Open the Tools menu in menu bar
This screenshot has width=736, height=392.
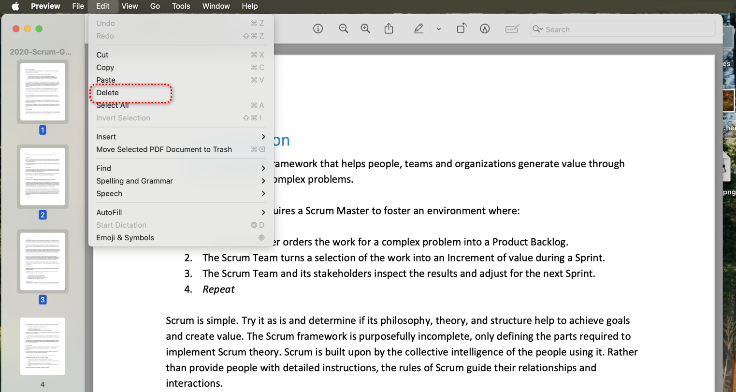pyautogui.click(x=181, y=6)
